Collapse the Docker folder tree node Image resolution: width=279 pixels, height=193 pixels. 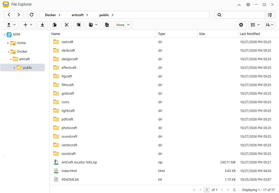click(8, 52)
